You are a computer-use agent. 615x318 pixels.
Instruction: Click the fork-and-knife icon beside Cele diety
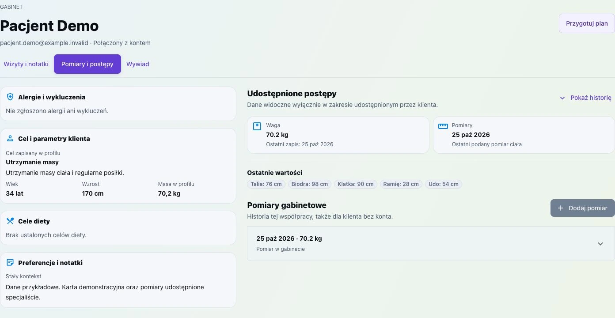click(x=10, y=221)
